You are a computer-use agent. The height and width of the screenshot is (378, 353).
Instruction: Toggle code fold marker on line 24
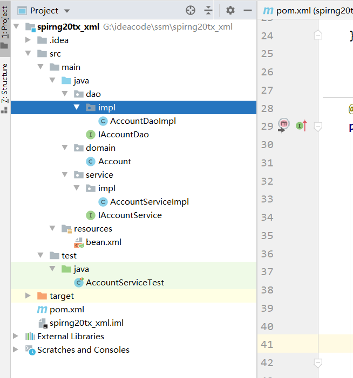(318, 35)
